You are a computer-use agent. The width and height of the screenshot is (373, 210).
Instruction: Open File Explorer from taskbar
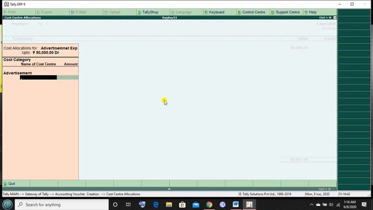click(x=169, y=205)
